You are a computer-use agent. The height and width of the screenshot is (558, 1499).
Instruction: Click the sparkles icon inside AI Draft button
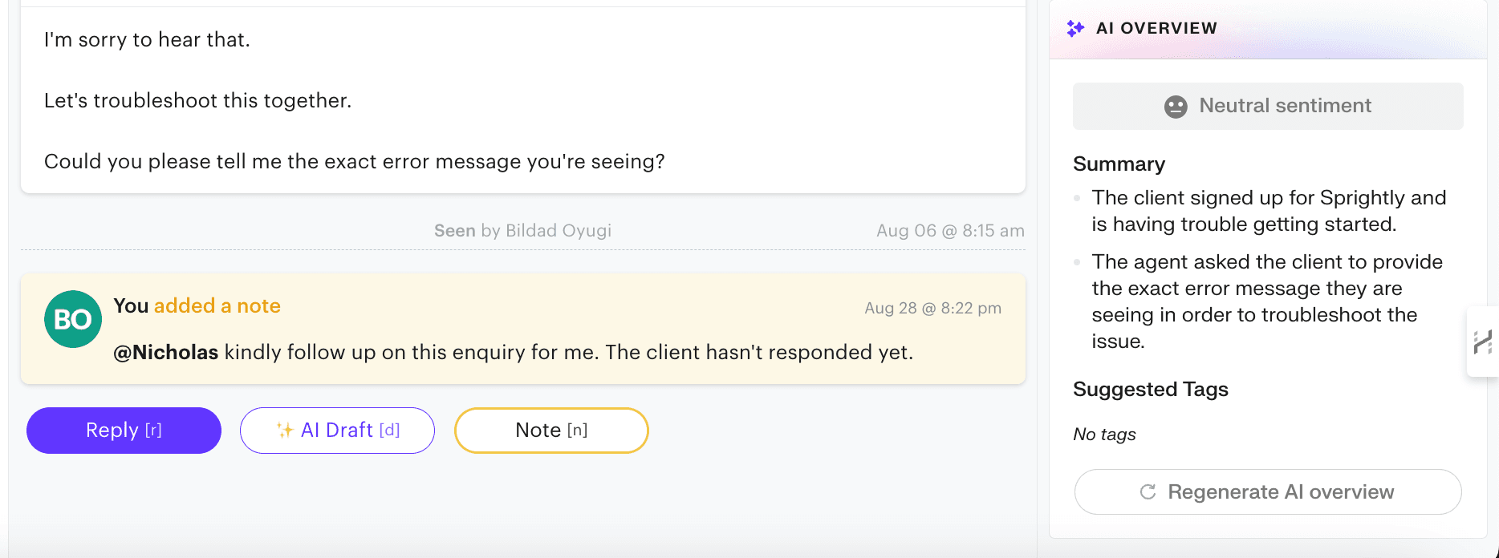coord(285,431)
